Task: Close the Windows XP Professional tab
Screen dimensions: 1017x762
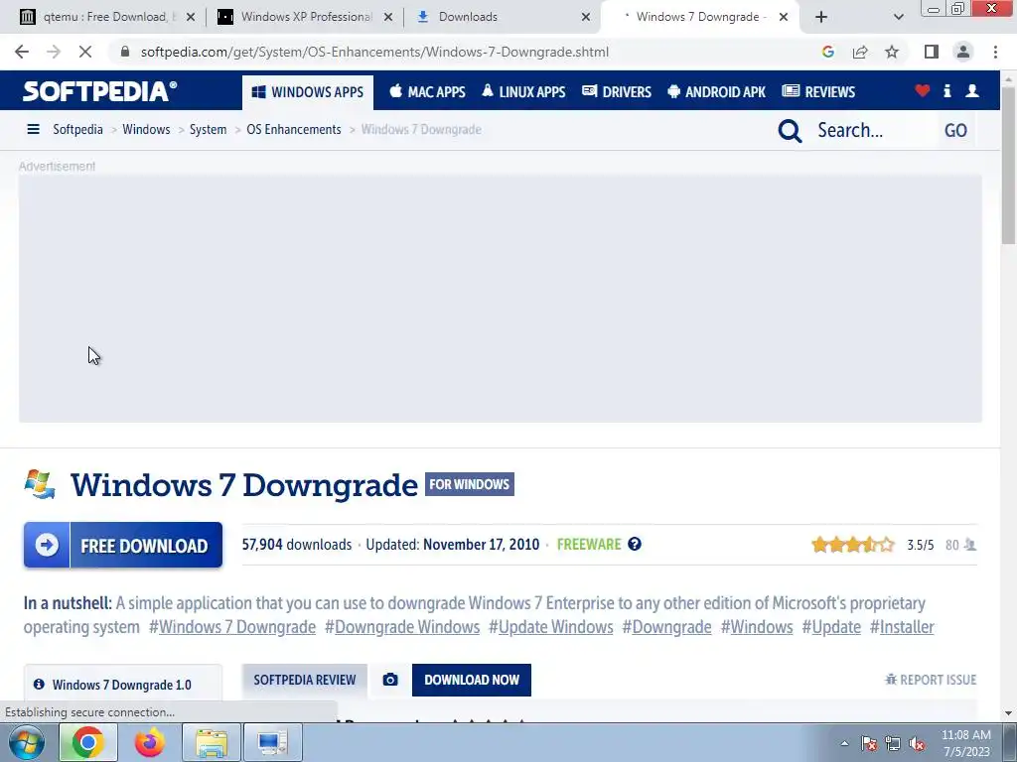Action: click(388, 17)
